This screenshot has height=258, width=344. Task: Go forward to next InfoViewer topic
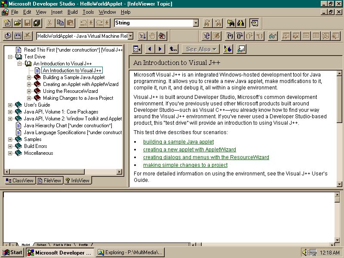pyautogui.click(x=160, y=49)
